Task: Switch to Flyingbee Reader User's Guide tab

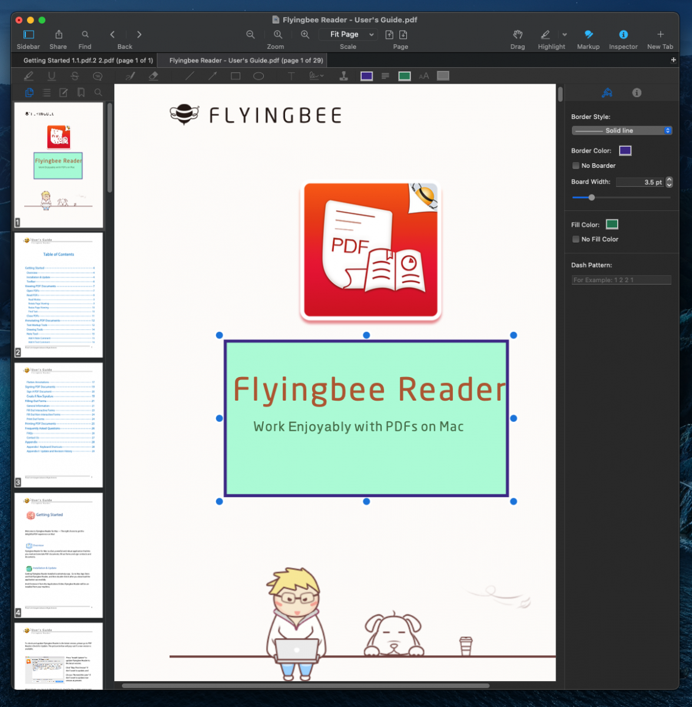Action: pyautogui.click(x=246, y=60)
